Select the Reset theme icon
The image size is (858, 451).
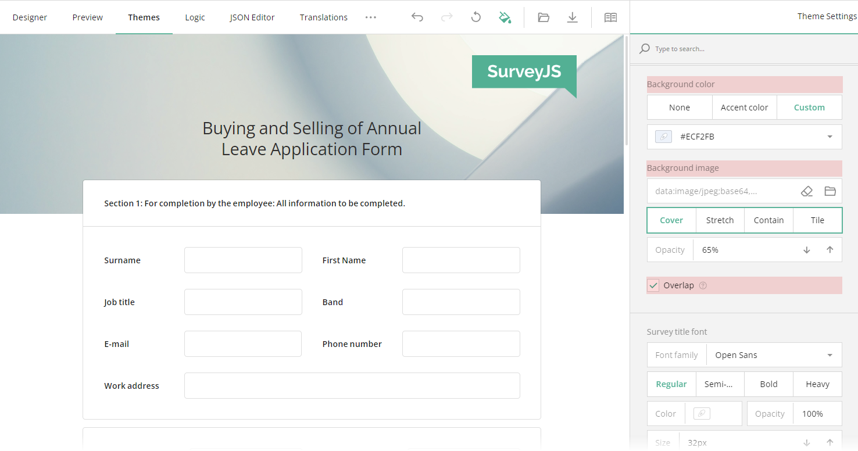coord(476,17)
